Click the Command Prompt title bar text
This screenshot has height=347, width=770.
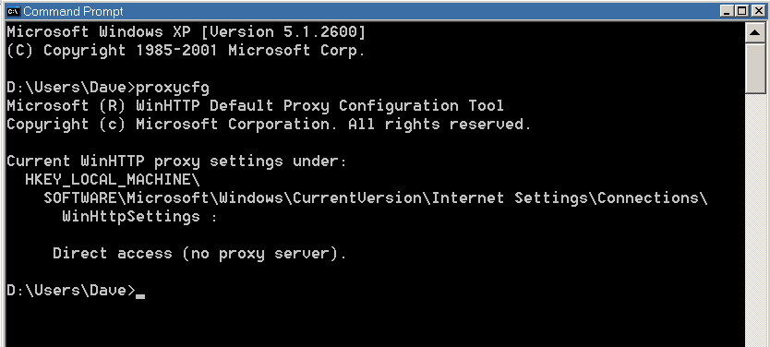(x=73, y=11)
